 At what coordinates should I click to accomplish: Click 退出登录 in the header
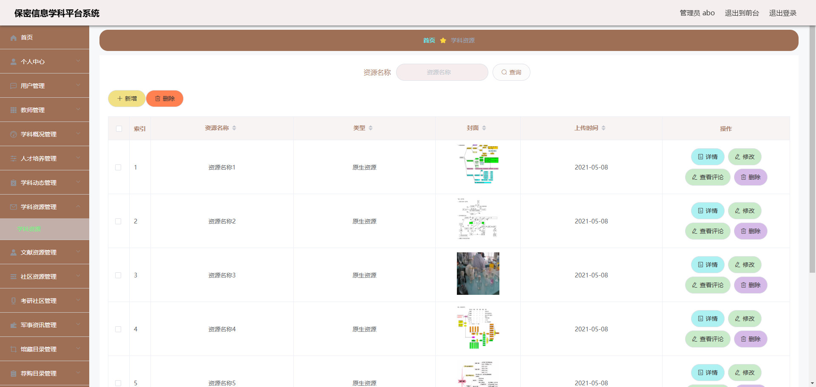click(783, 13)
